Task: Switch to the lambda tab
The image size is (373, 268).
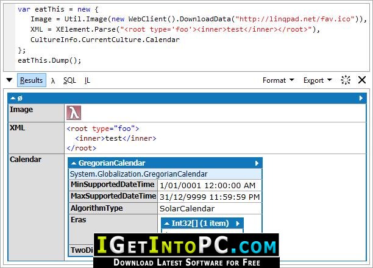Action: [53, 81]
